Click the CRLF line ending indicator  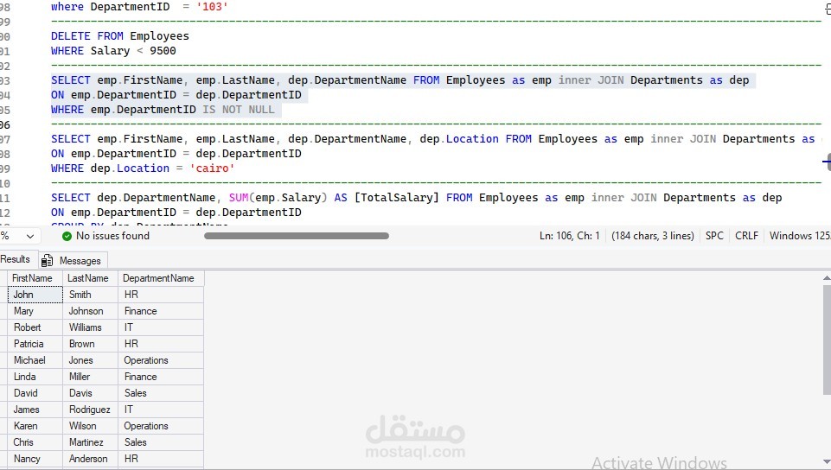tap(746, 236)
